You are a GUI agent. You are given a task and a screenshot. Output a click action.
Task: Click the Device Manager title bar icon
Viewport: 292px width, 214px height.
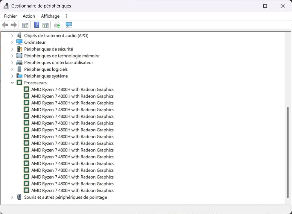point(6,6)
